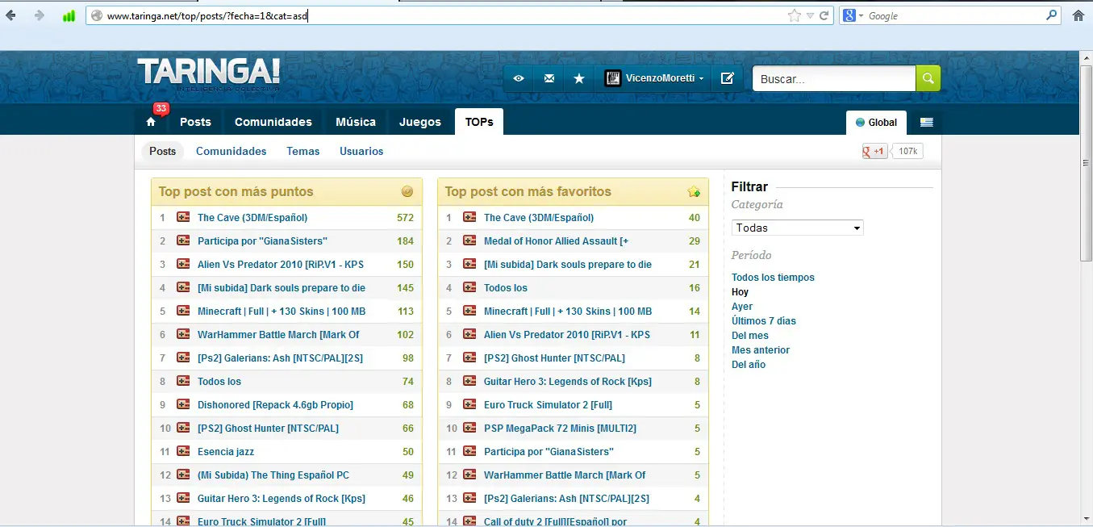This screenshot has width=1093, height=527.
Task: Click the star icon in favoritos header
Action: (694, 191)
